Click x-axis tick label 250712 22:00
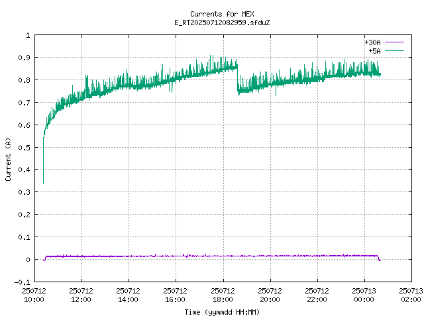Image resolution: width=424 pixels, height=318 pixels. pyautogui.click(x=317, y=295)
